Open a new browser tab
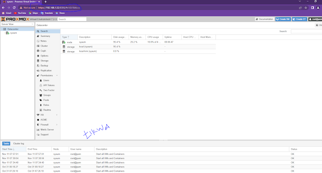 tap(46, 1)
